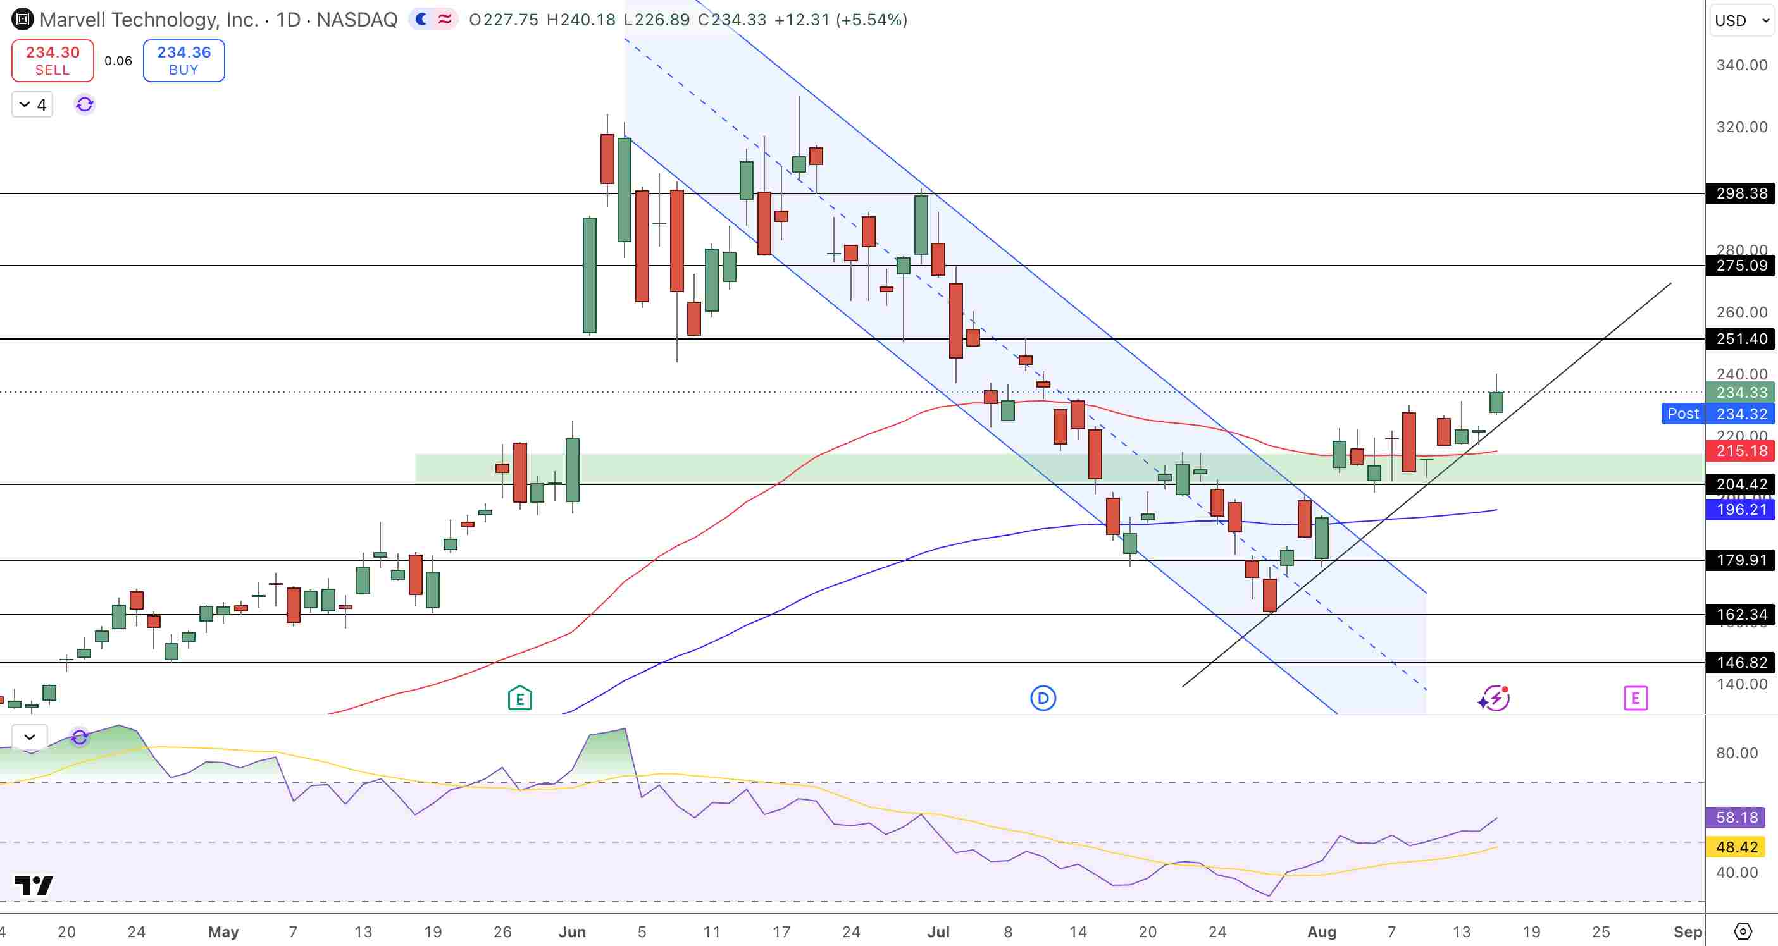1778x946 pixels.
Task: Click the pink approximate data indicator icon
Action: tap(445, 20)
